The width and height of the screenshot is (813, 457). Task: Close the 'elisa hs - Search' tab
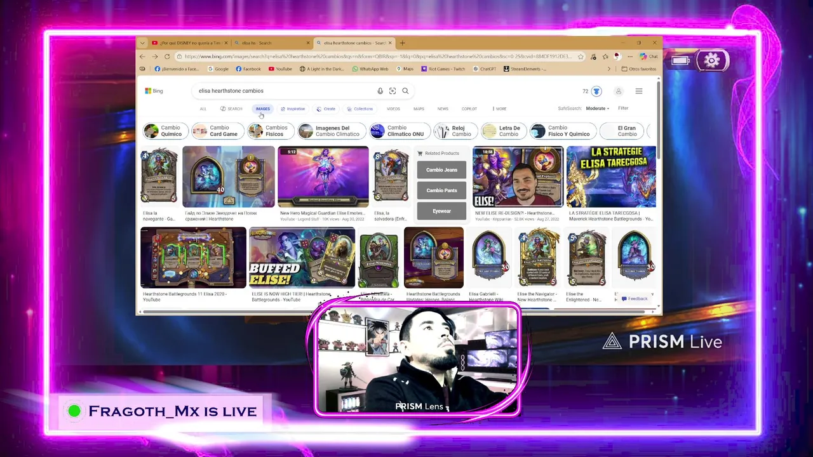(x=308, y=43)
